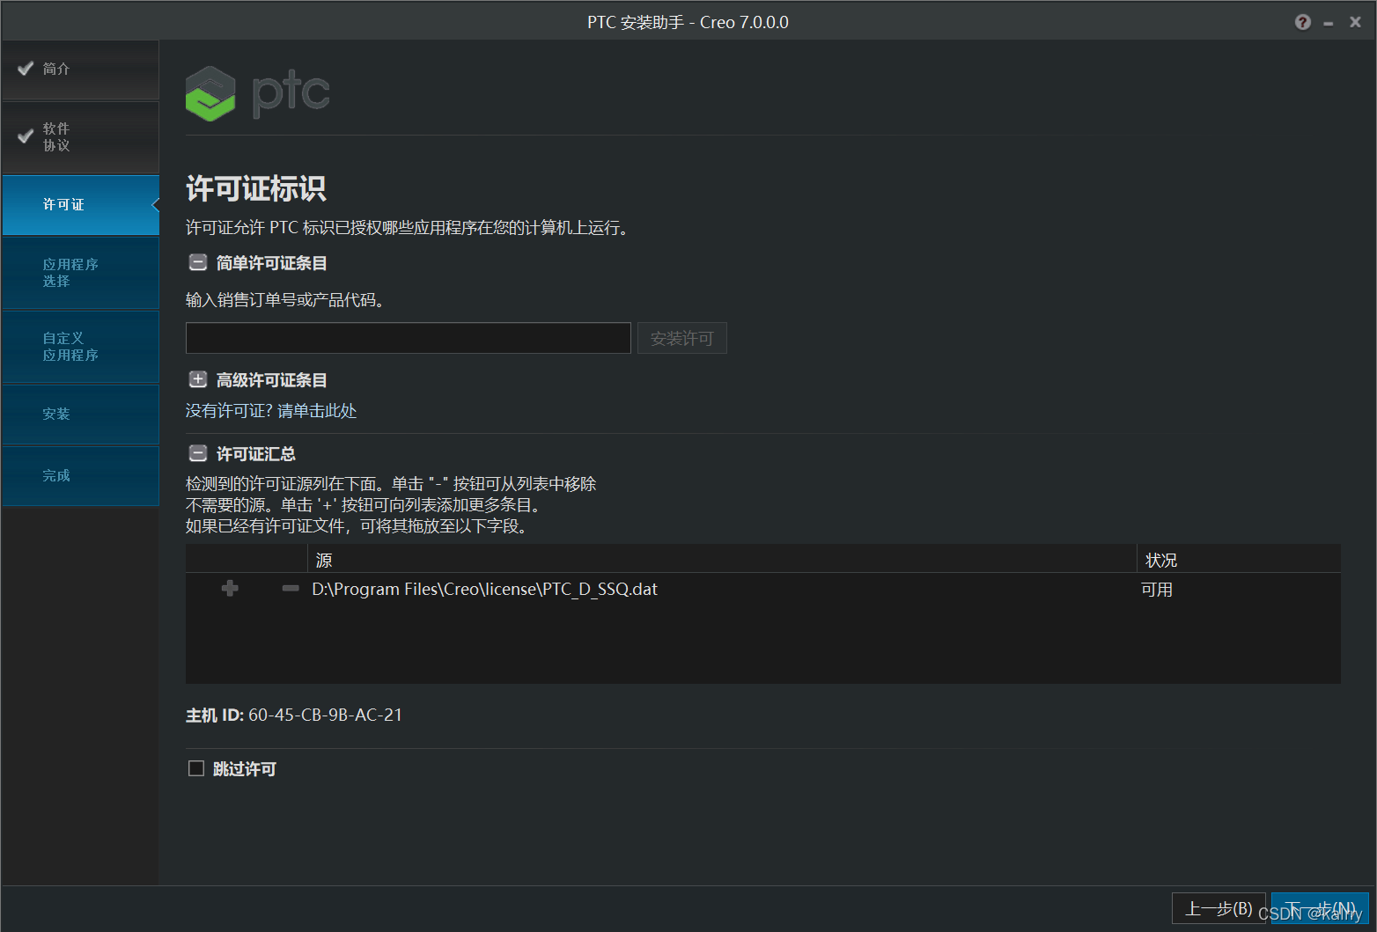Image resolution: width=1377 pixels, height=932 pixels.
Task: Click the plus icon to add license source
Action: tap(230, 588)
